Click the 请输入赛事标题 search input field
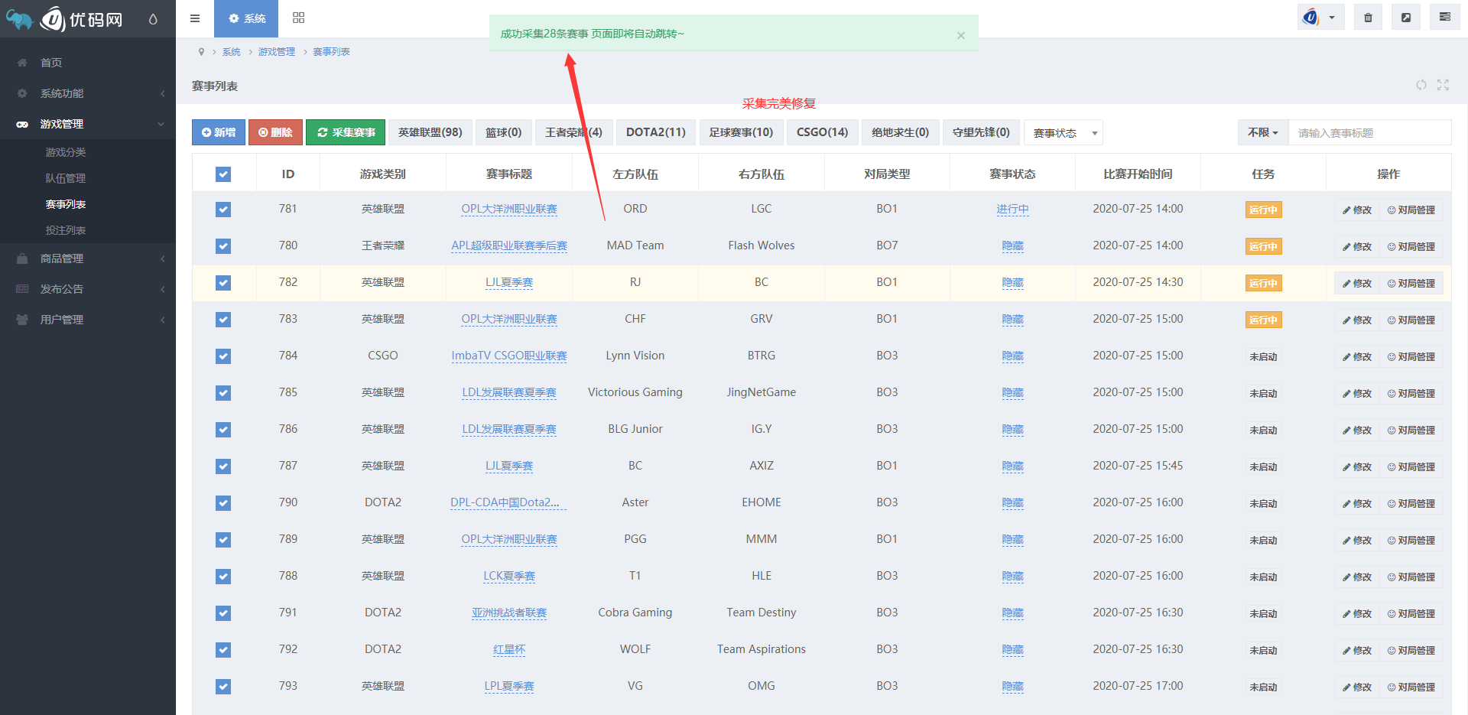The image size is (1468, 715). coord(1369,132)
